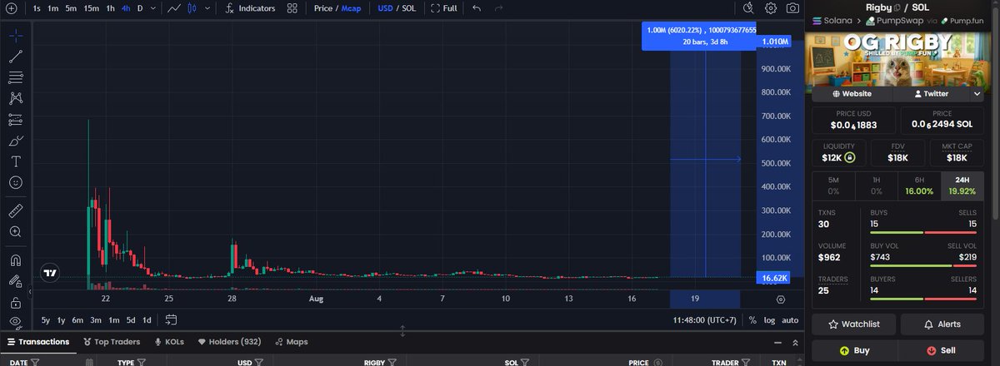
Task: Open the quick search lightning icon
Action: pos(749,8)
